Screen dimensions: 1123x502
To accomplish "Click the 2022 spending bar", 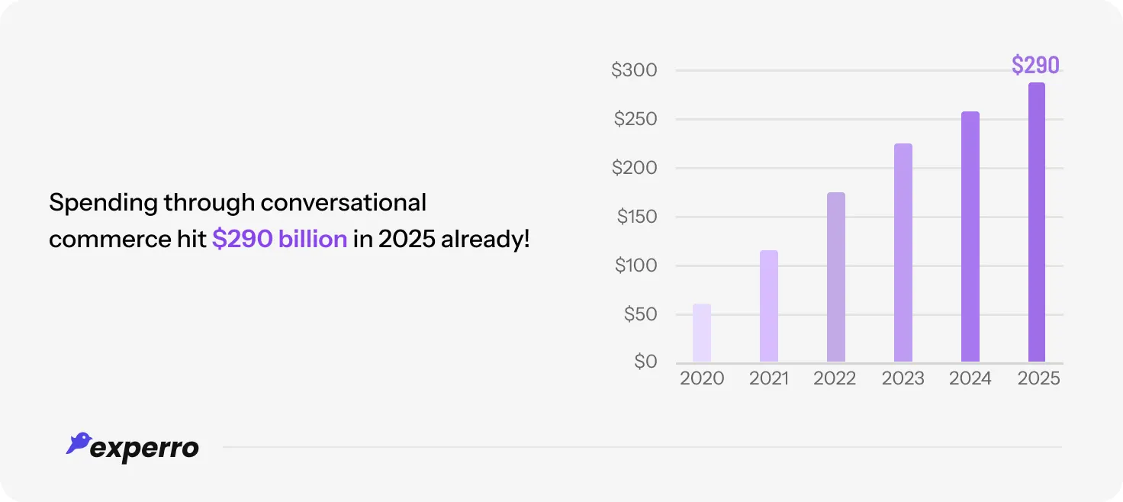I will coord(836,278).
